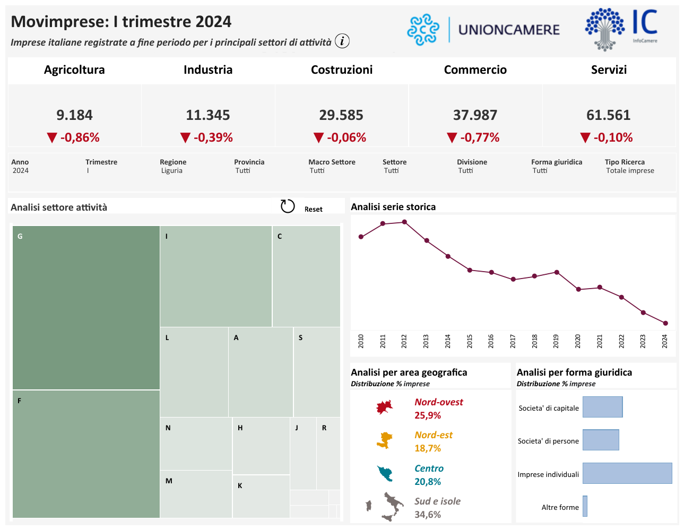Image resolution: width=684 pixels, height=530 pixels.
Task: Select the orange Nord-est map icon
Action: pyautogui.click(x=384, y=440)
